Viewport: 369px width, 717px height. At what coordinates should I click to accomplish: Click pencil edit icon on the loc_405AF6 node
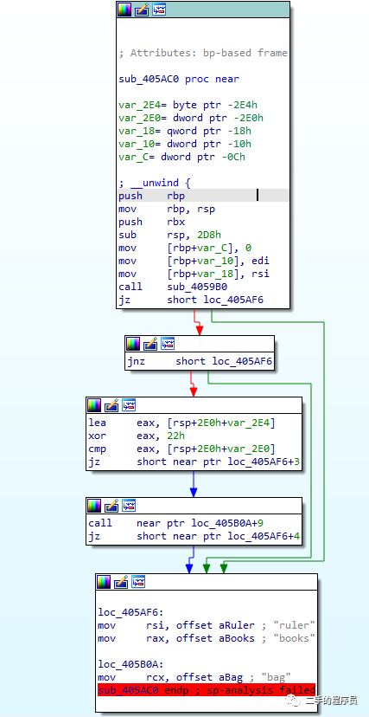coord(121,582)
